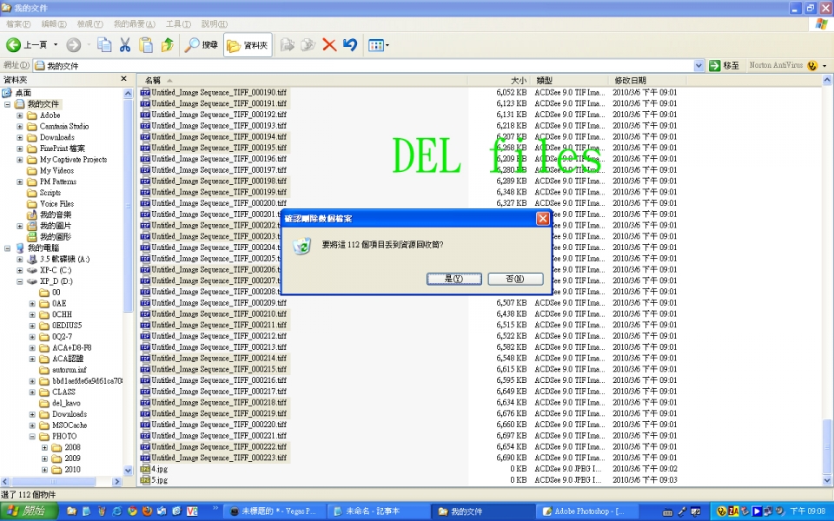Open the 我的最愛(A) menu
834x521 pixels.
pyautogui.click(x=134, y=24)
